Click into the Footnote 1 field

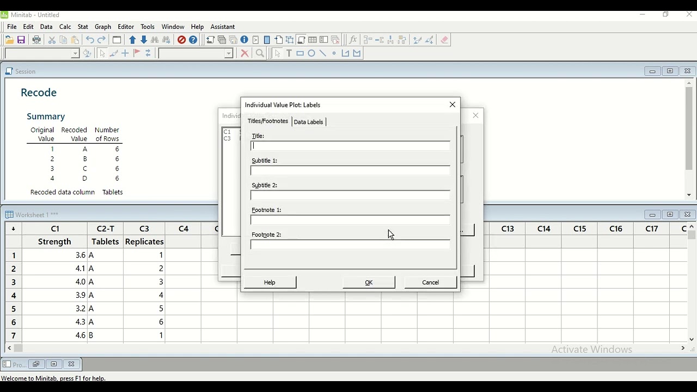coord(351,220)
